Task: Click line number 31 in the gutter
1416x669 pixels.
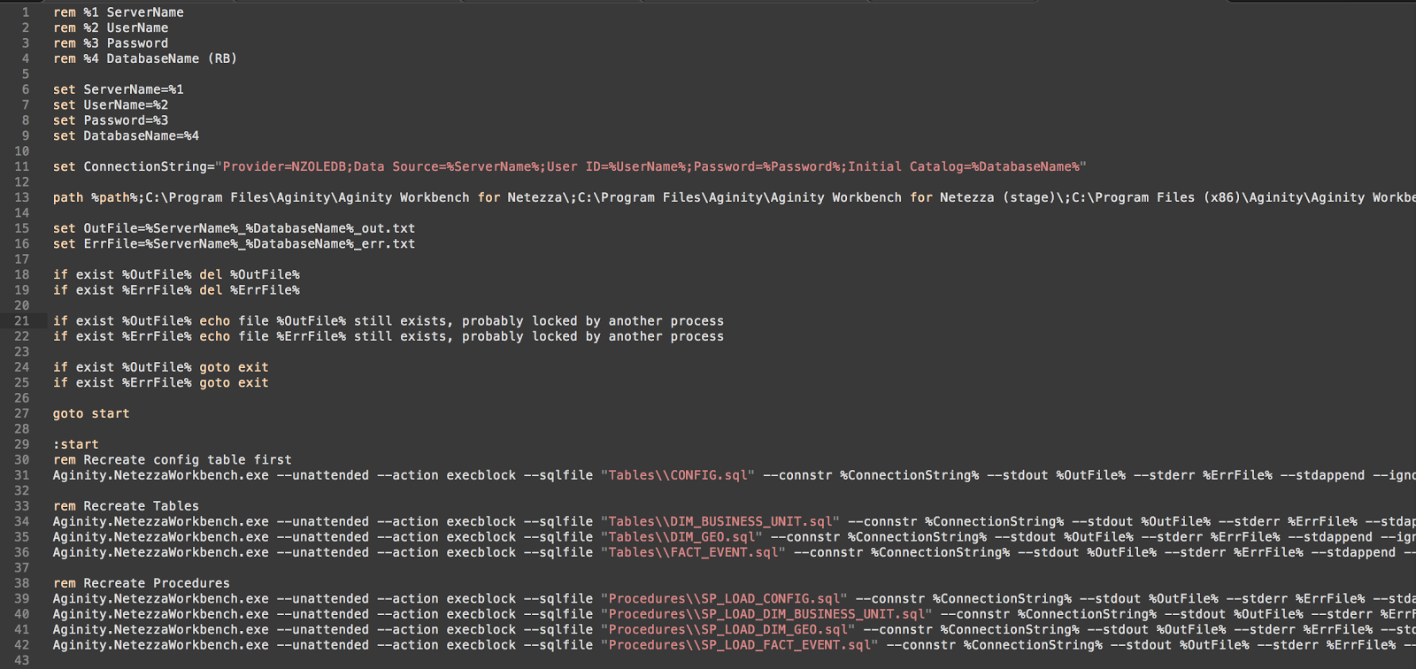Action: 21,475
